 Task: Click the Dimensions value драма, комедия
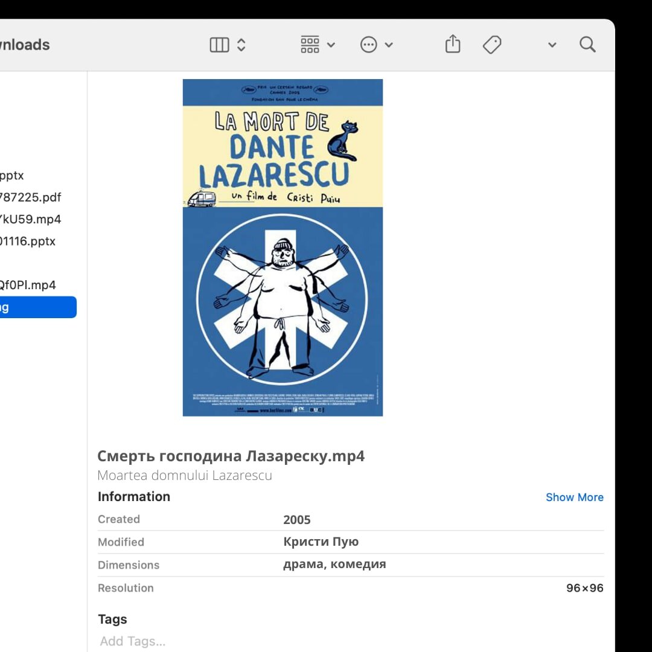click(334, 564)
